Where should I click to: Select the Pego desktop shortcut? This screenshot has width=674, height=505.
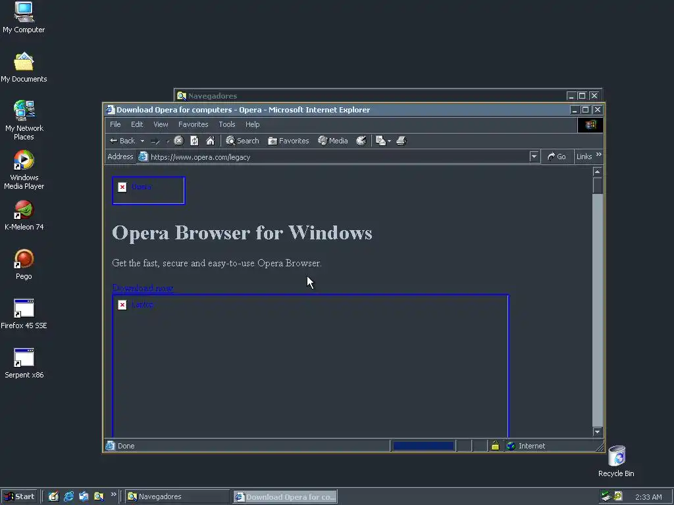(24, 264)
